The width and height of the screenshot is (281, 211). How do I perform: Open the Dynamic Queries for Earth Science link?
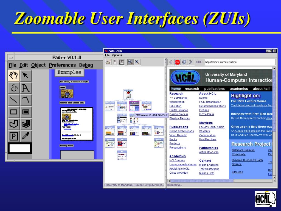tap(247, 162)
